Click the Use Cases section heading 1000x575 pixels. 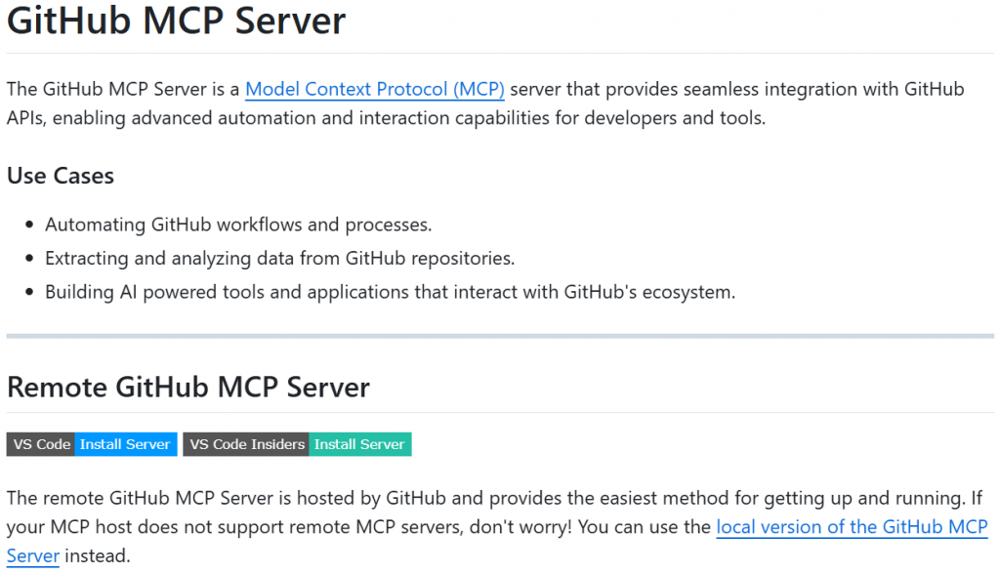tap(60, 177)
